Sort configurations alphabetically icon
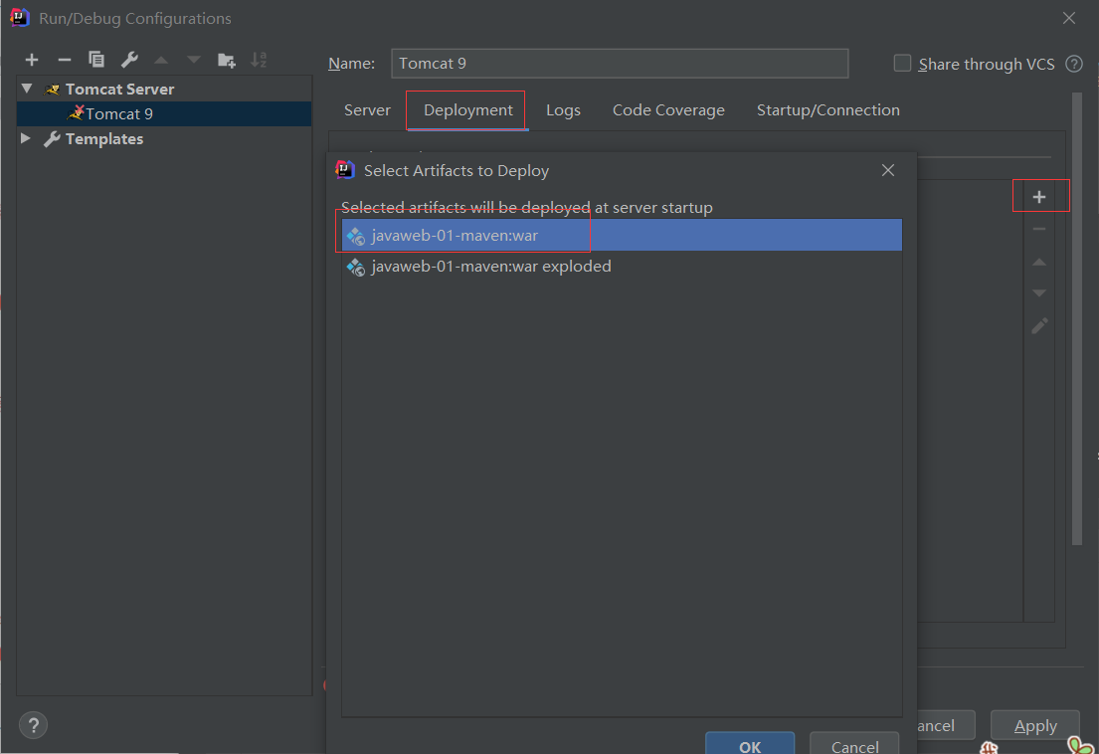1099x754 pixels. tap(259, 61)
